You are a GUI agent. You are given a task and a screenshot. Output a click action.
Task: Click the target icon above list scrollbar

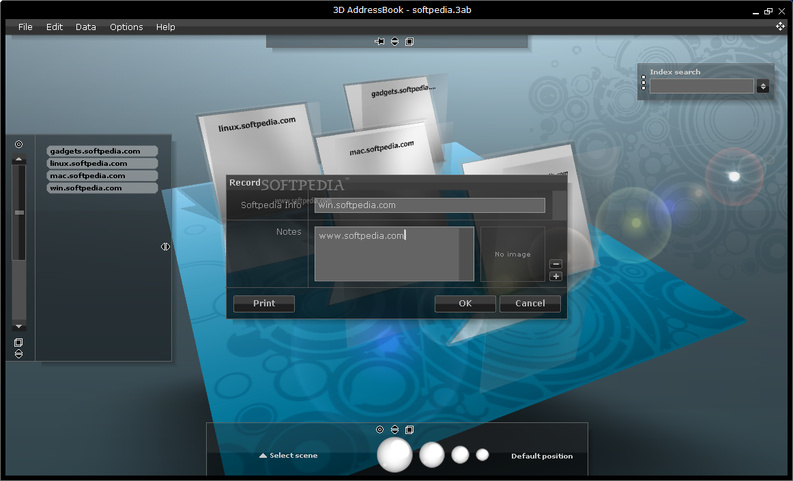(x=18, y=145)
